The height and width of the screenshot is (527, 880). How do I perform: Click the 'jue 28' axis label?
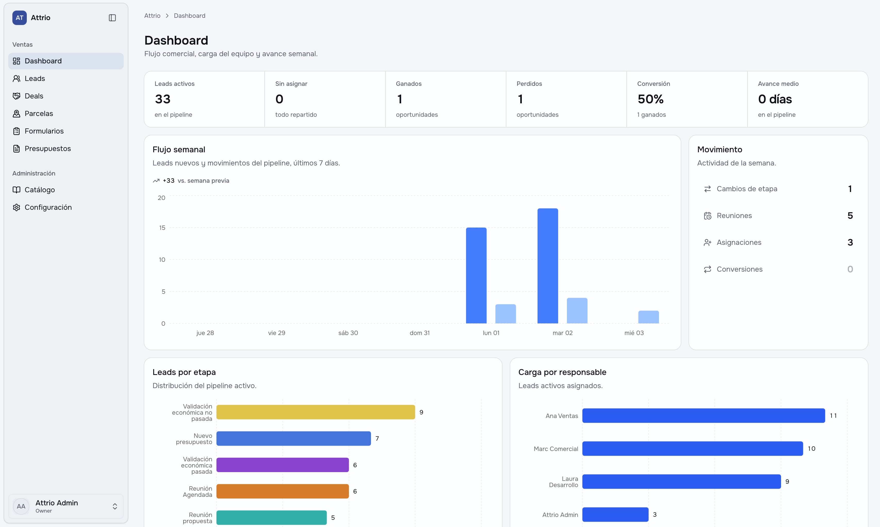[x=205, y=333]
